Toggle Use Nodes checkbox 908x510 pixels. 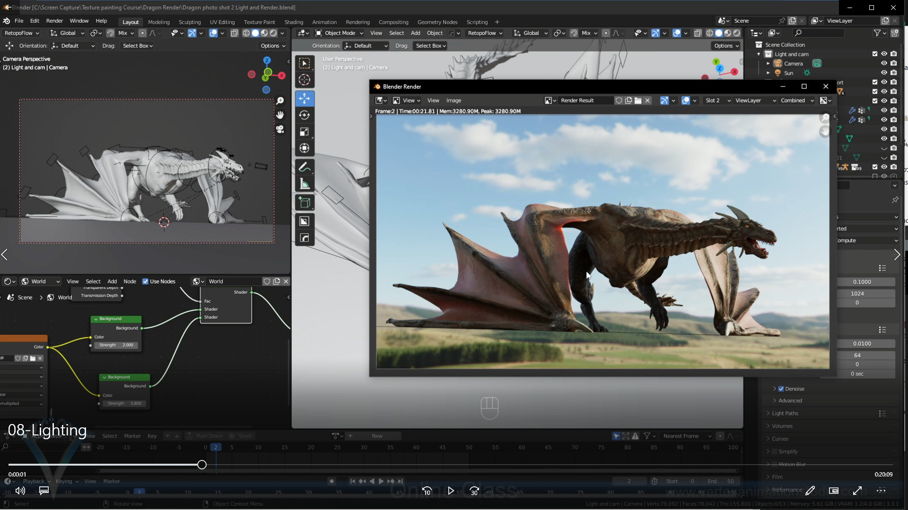pyautogui.click(x=145, y=281)
